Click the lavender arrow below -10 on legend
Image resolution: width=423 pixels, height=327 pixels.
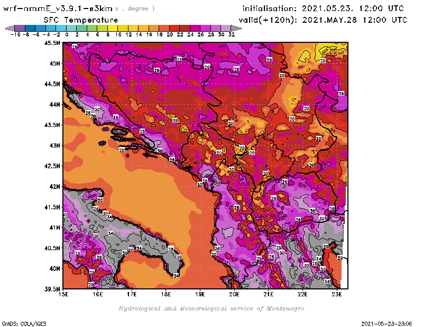point(10,28)
